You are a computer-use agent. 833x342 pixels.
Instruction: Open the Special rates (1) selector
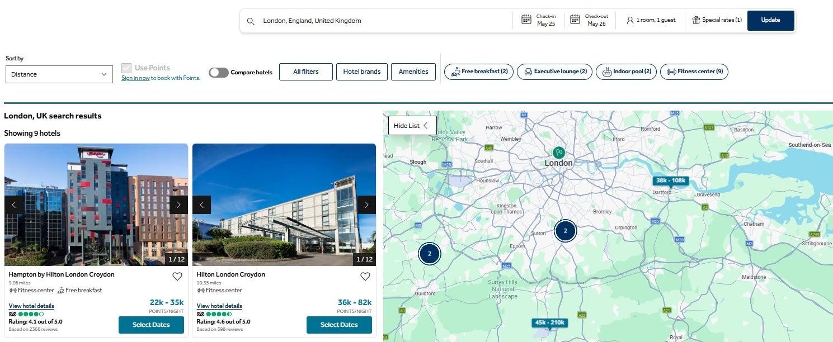pyautogui.click(x=717, y=20)
